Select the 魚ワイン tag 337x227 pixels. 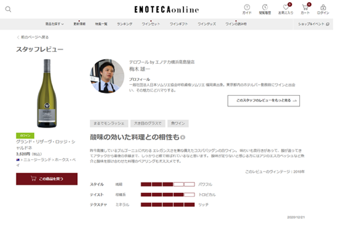pyautogui.click(x=178, y=123)
